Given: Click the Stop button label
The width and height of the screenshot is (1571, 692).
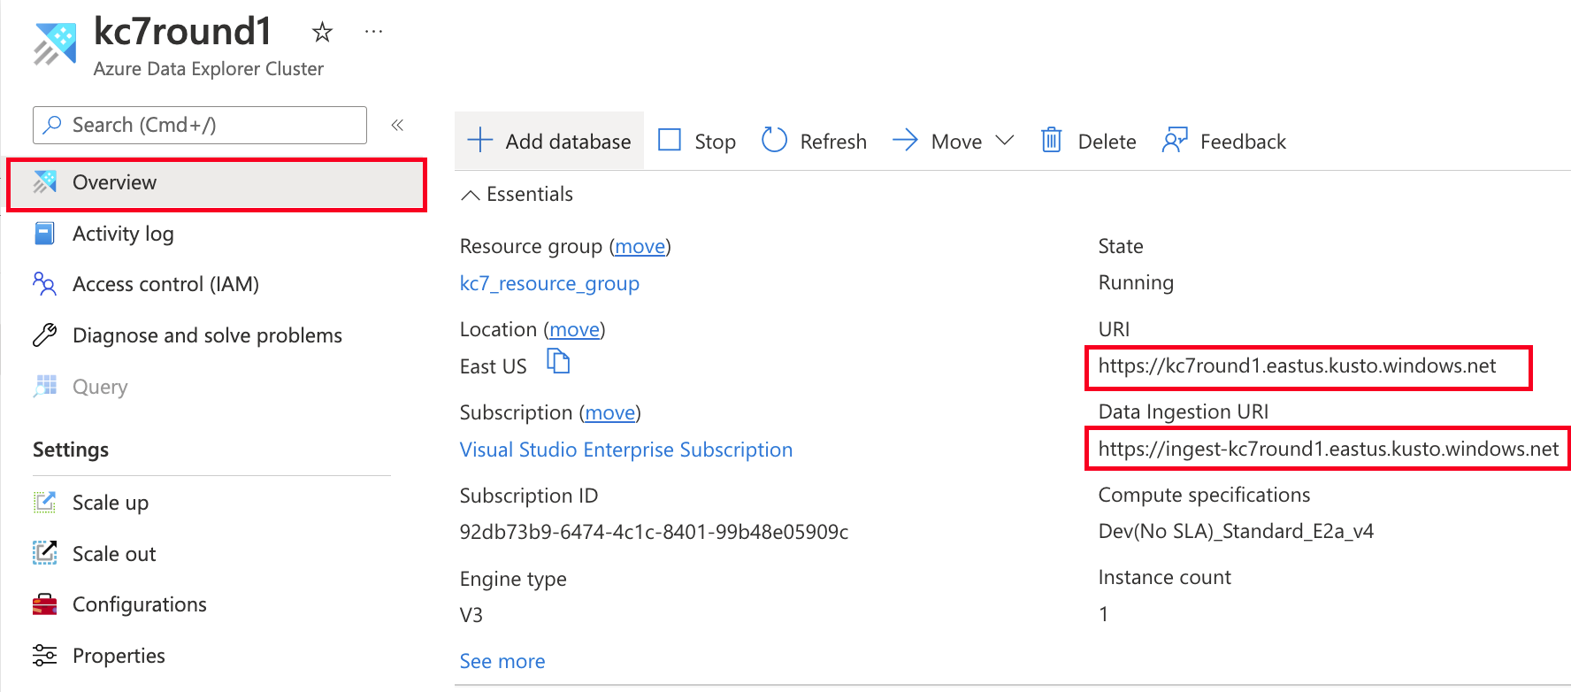Looking at the screenshot, I should tap(715, 142).
